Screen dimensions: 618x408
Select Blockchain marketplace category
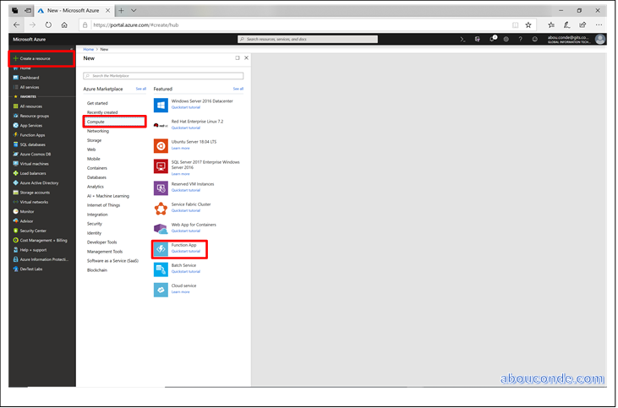tap(97, 270)
